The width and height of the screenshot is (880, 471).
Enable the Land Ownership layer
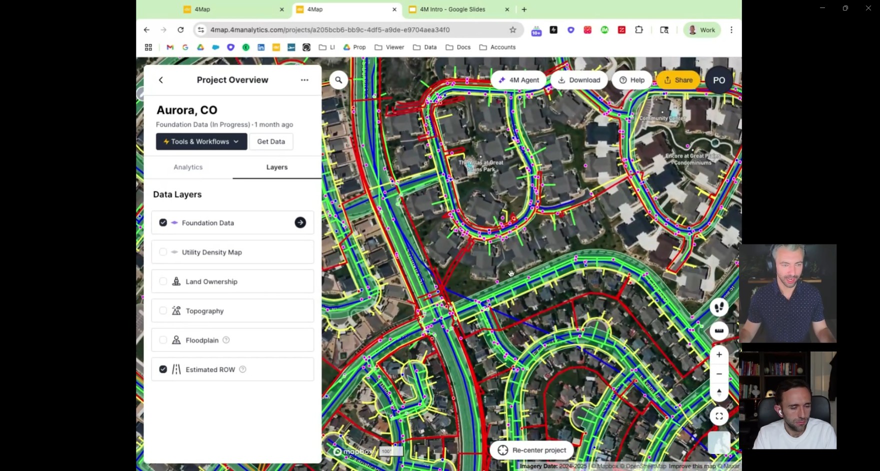163,281
